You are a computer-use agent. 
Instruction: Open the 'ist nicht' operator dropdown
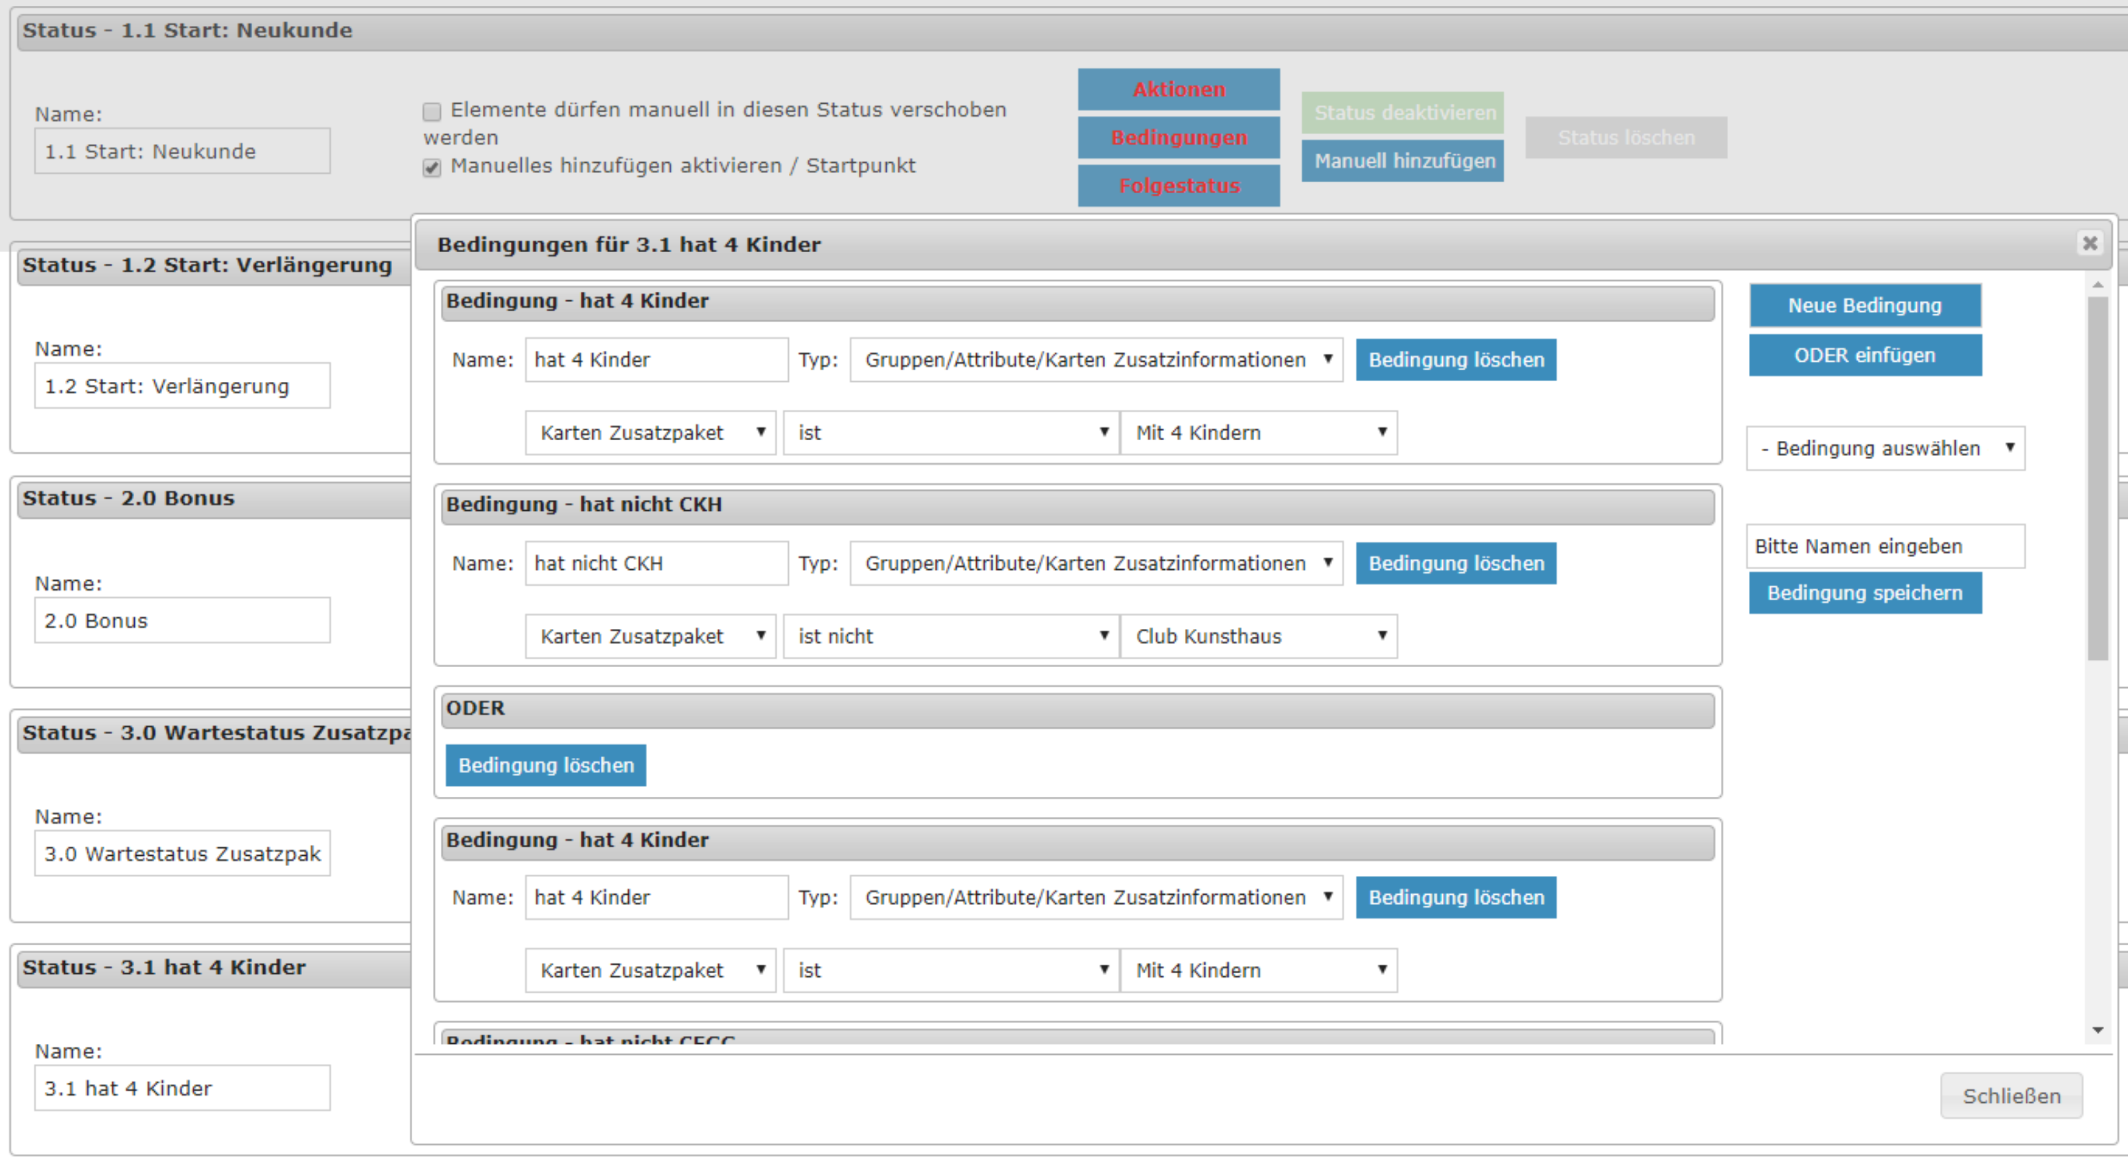coord(951,635)
